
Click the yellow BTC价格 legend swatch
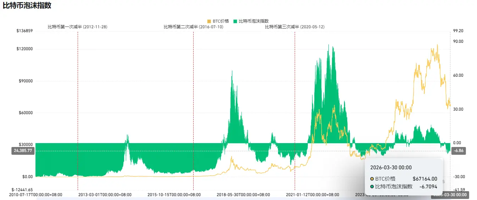[209, 21]
